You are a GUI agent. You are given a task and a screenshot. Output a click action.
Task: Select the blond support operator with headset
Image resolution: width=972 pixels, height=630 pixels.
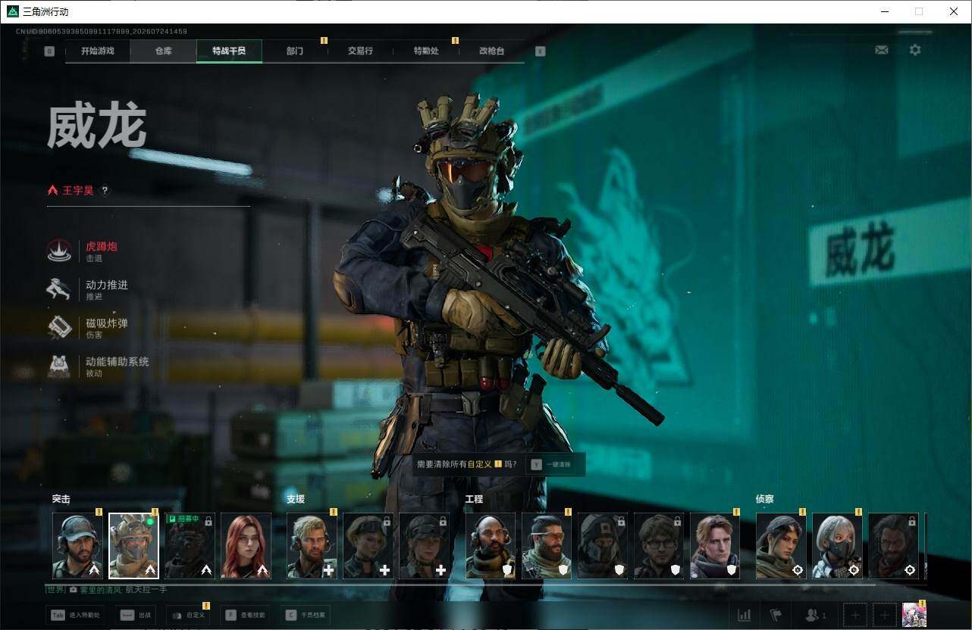click(312, 546)
